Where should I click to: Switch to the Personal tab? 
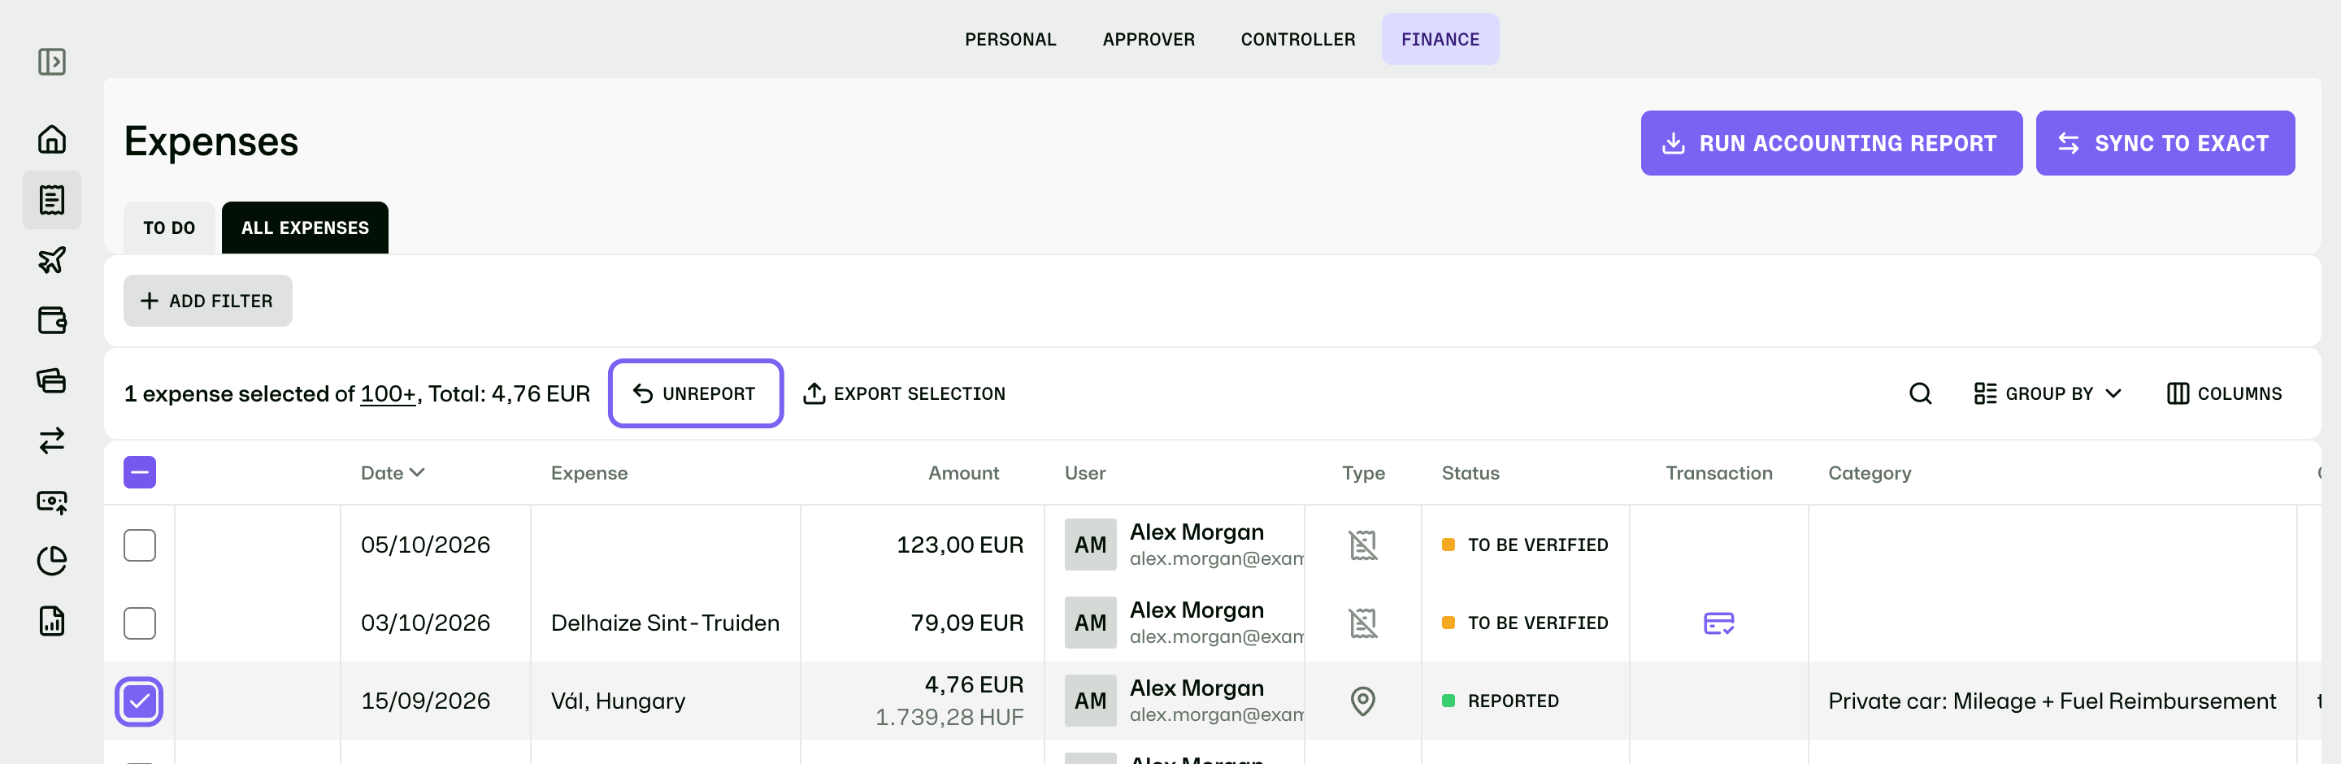click(x=1010, y=39)
